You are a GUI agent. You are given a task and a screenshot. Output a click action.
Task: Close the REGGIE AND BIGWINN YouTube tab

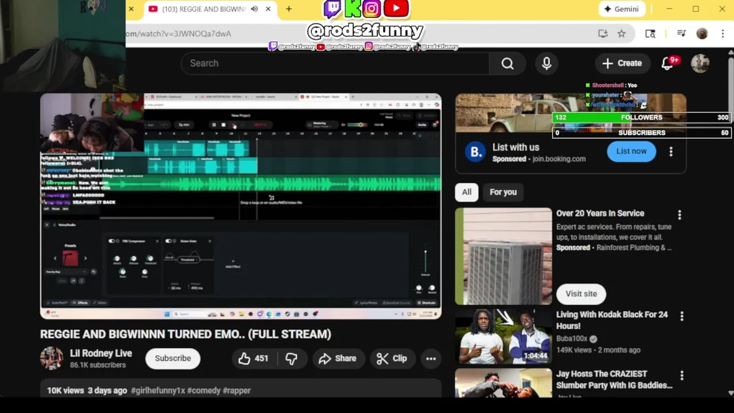click(x=268, y=9)
